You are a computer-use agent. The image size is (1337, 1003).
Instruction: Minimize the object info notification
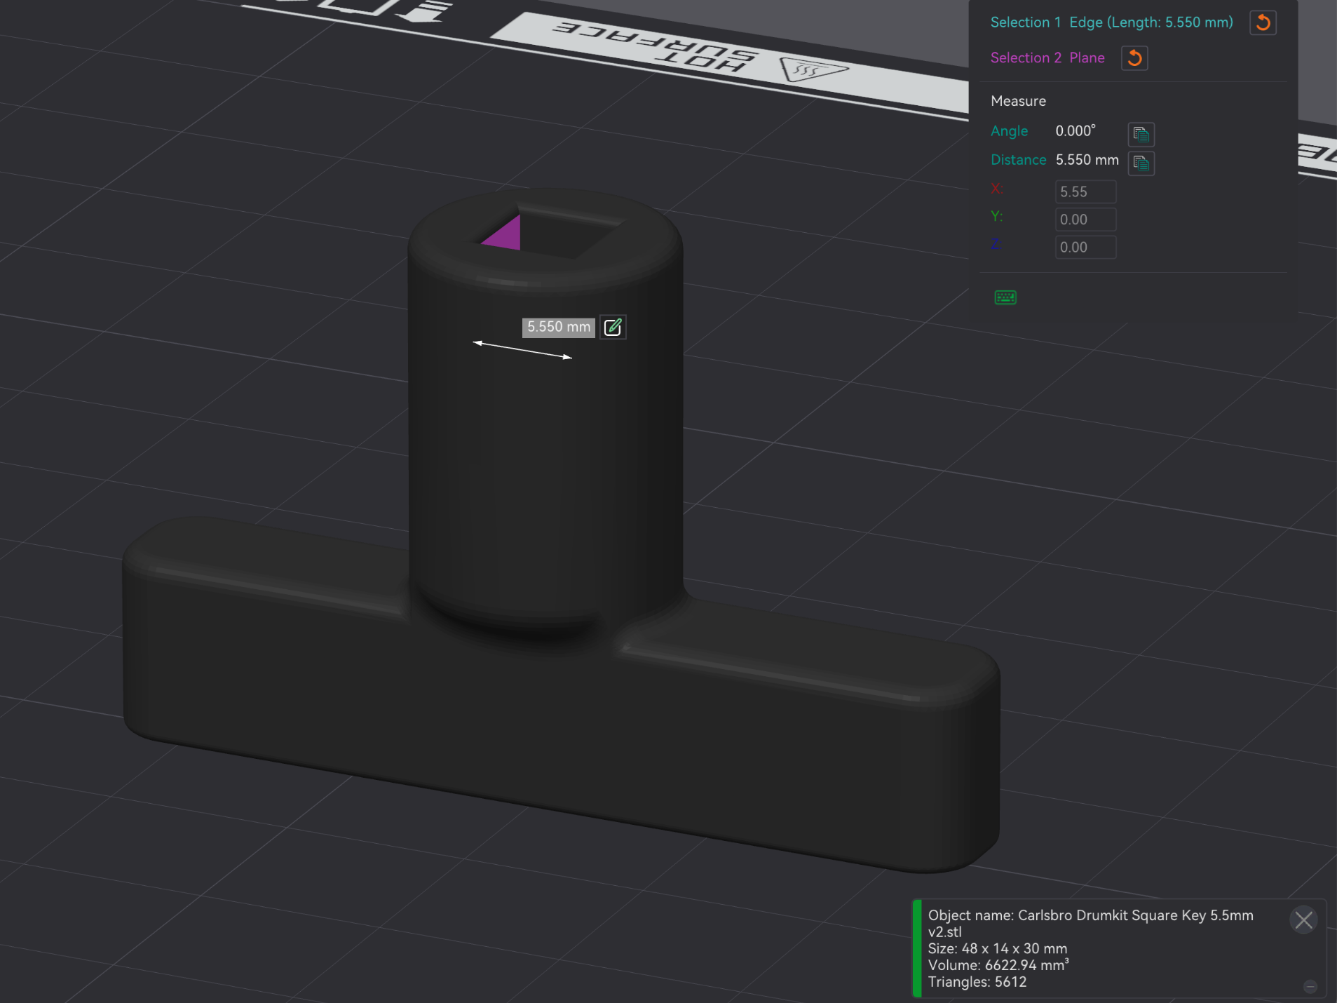[x=1310, y=987]
